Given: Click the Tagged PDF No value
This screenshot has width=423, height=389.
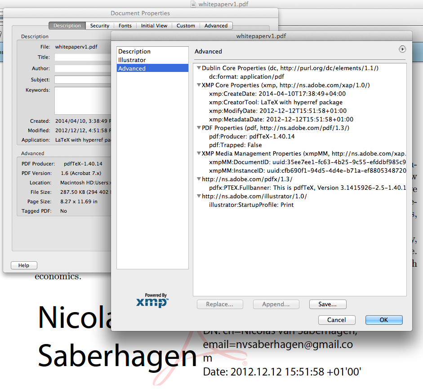Looking at the screenshot, I should (63, 211).
